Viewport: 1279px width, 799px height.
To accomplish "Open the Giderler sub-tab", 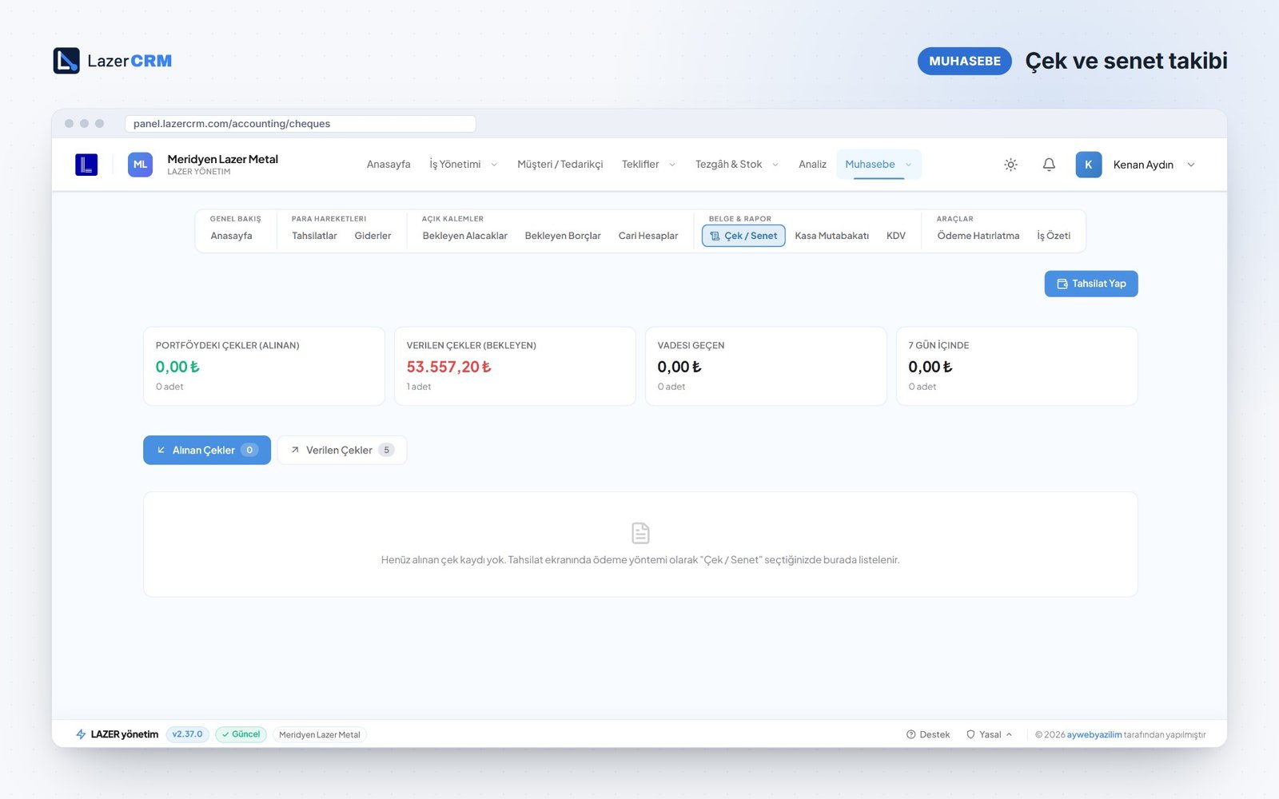I will tap(373, 236).
